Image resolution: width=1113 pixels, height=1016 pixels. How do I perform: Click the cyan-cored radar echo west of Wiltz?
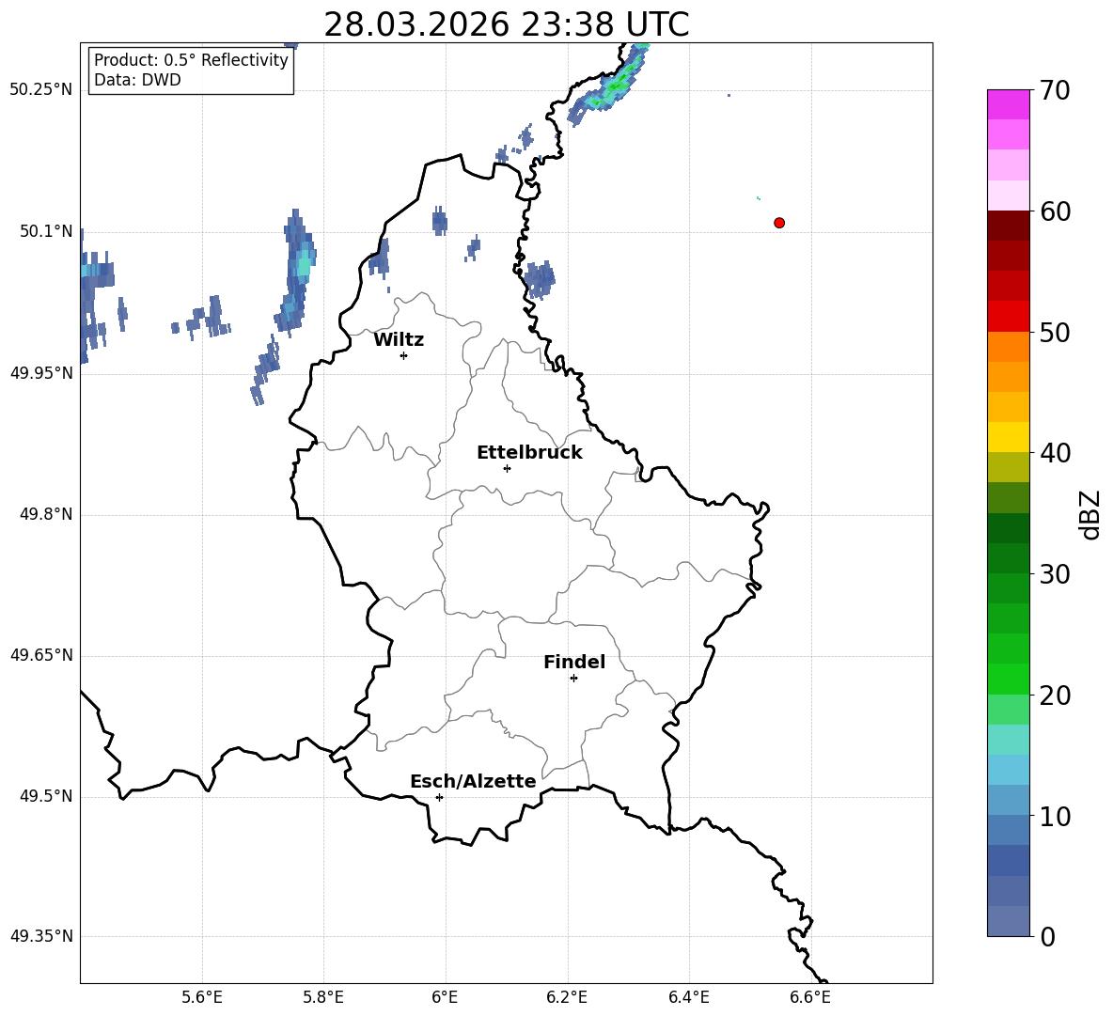point(297,271)
